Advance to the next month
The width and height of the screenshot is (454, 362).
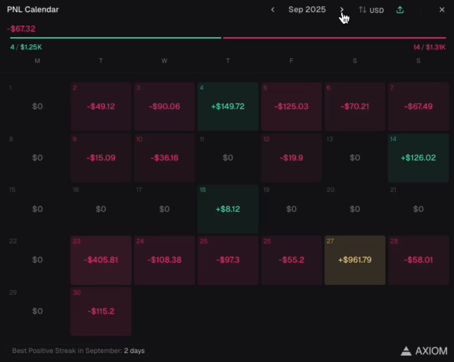342,10
